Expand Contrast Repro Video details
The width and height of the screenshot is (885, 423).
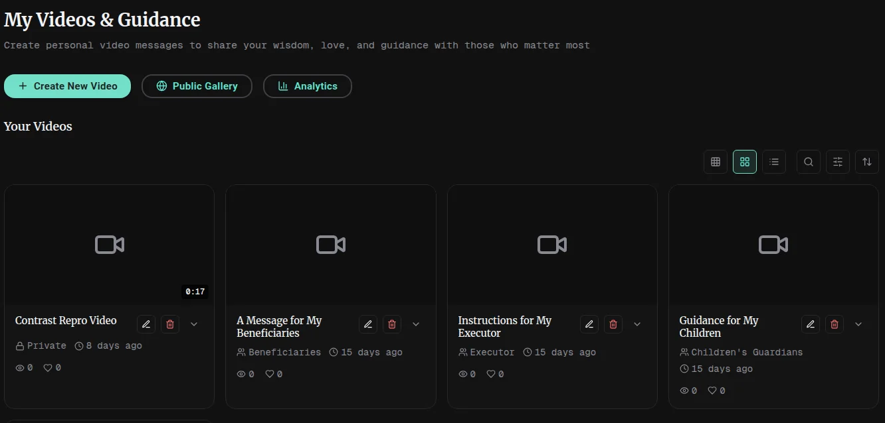194,324
